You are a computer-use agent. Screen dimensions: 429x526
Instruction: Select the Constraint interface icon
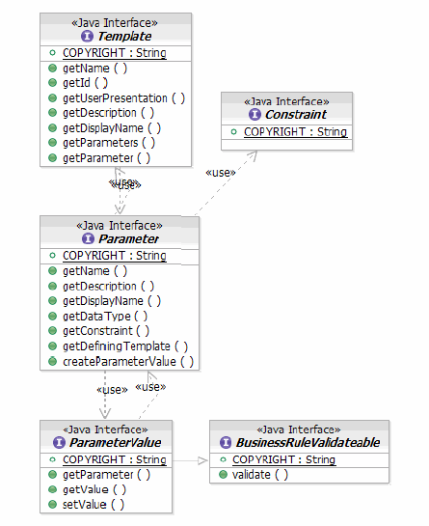point(255,115)
